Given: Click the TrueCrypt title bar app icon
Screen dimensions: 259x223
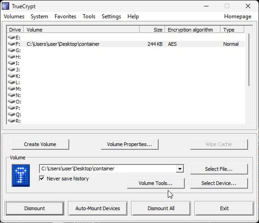Looking at the screenshot, I should coord(6,6).
